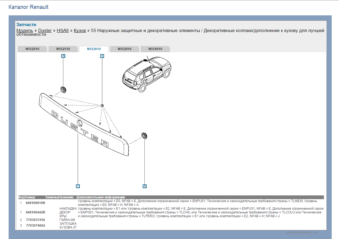Click the Кузов breadcrumb link

tap(80, 30)
